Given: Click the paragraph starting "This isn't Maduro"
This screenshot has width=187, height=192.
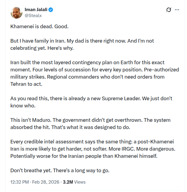Looking at the screenshot, I should click(x=90, y=124).
